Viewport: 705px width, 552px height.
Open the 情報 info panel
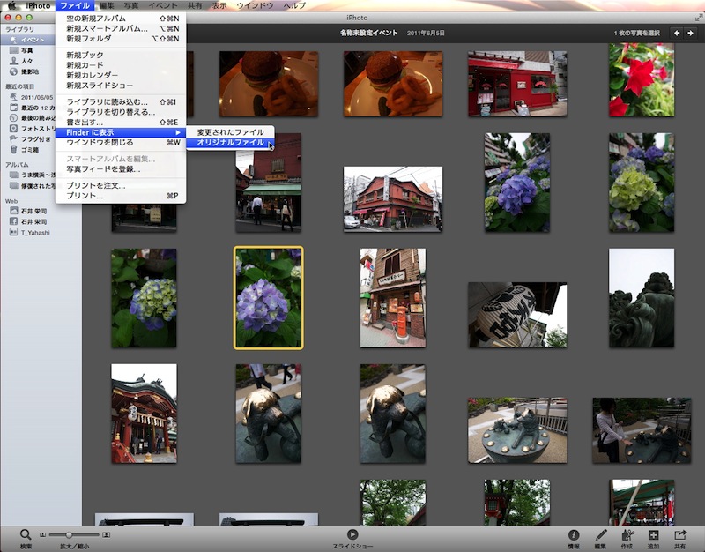coord(574,535)
